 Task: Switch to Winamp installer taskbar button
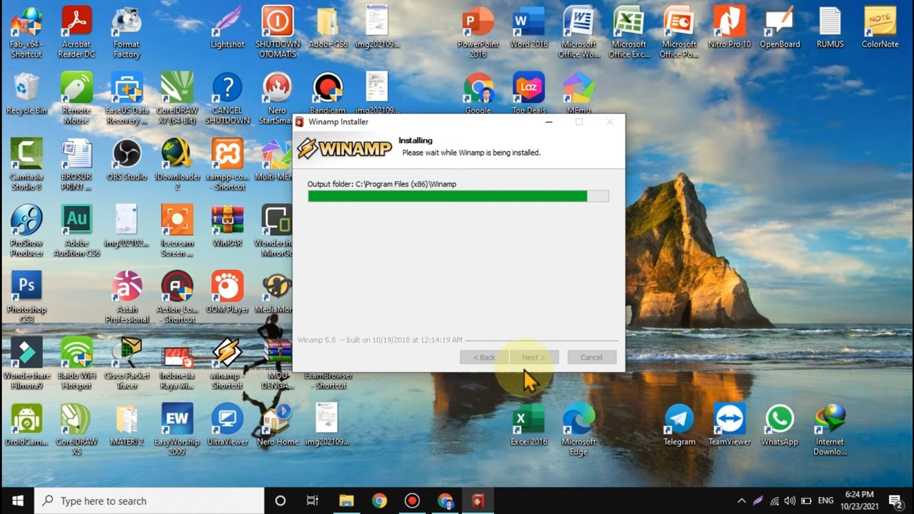(478, 500)
